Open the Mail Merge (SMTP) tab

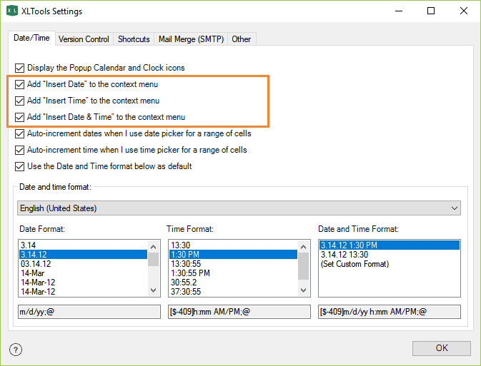coord(191,39)
